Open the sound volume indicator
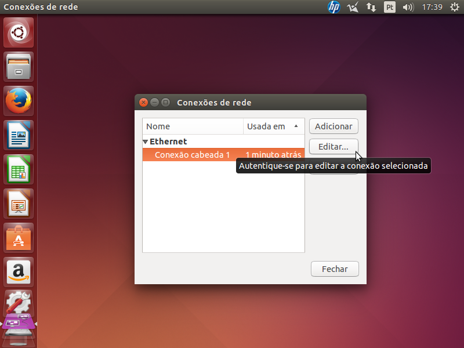464x348 pixels. coord(408,7)
